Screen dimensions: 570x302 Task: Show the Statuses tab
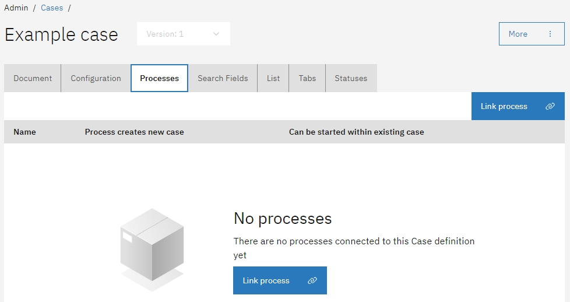pyautogui.click(x=351, y=78)
